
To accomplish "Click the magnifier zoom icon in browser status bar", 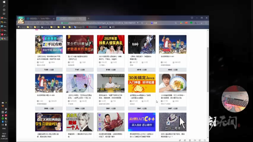I will coord(205,140).
